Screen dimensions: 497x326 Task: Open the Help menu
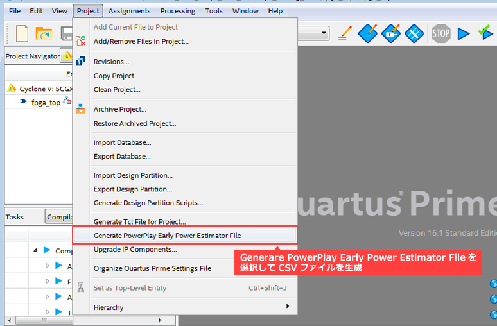coord(275,11)
